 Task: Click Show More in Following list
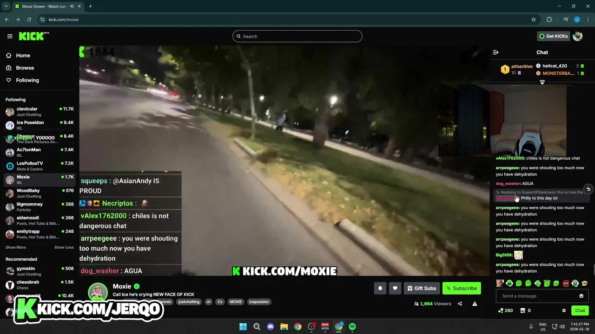pos(15,247)
